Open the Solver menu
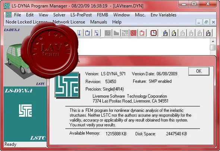 (59, 15)
